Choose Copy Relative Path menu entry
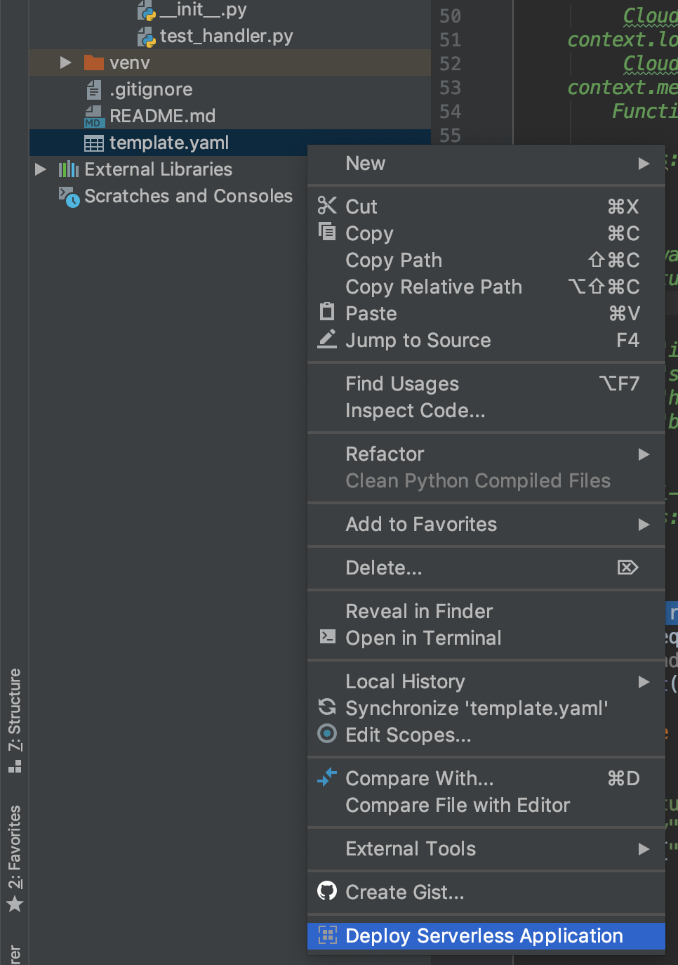This screenshot has height=965, width=678. [x=434, y=287]
